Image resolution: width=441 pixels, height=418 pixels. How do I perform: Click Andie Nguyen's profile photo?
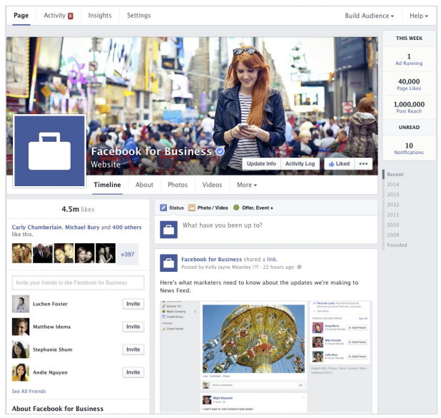coord(21,372)
